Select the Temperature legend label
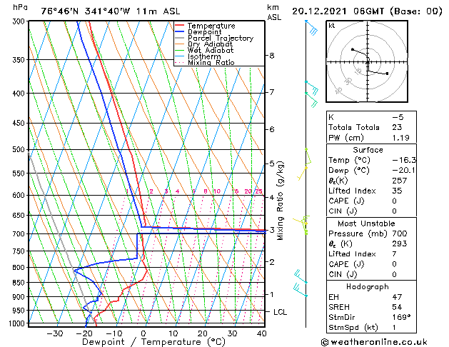 tap(211, 26)
